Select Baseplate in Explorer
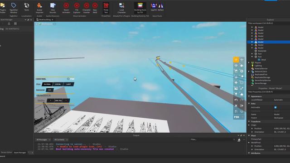The width and height of the screenshot is (290, 163). (x=262, y=51)
